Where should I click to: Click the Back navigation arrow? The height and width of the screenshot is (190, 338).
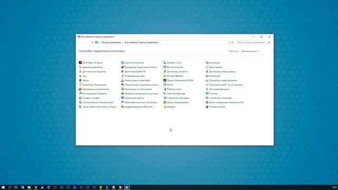coord(79,42)
